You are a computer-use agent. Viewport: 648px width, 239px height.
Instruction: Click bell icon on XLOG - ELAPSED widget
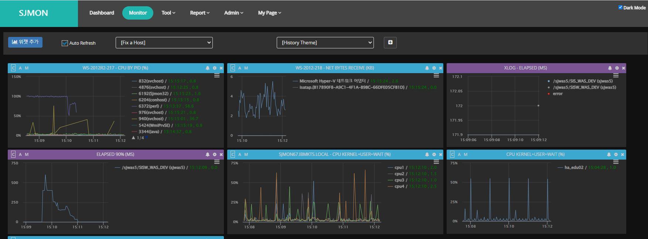[x=610, y=68]
